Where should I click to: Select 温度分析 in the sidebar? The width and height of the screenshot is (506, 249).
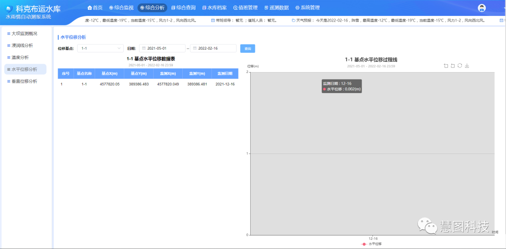click(25, 58)
